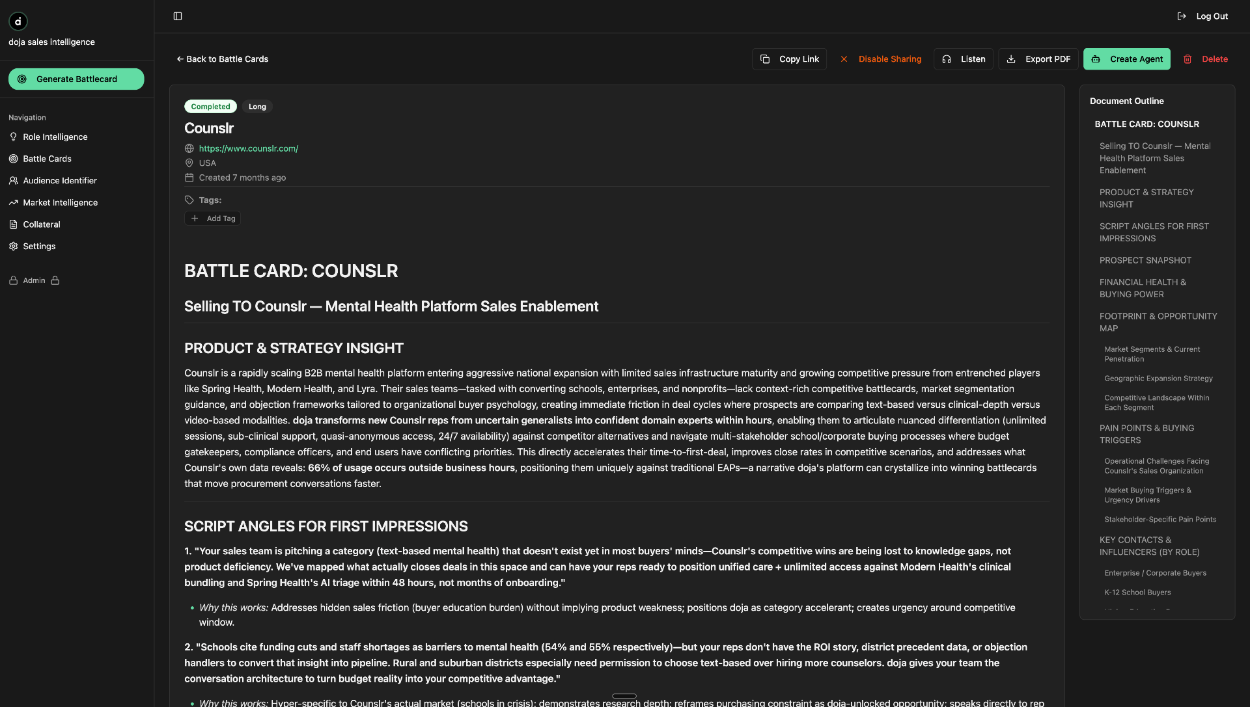
Task: Click the calendar icon beside Created date
Action: [189, 178]
